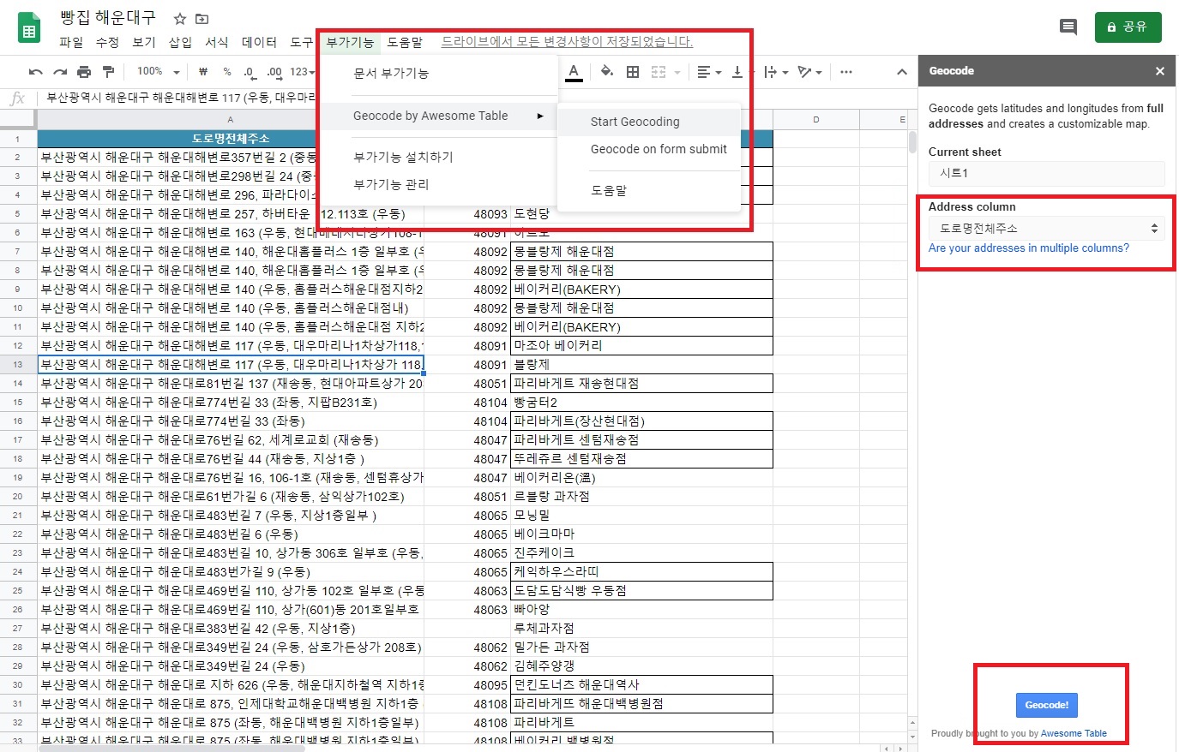Select cell 도담도담식빵 우동점
The image size is (1179, 752).
tap(641, 590)
